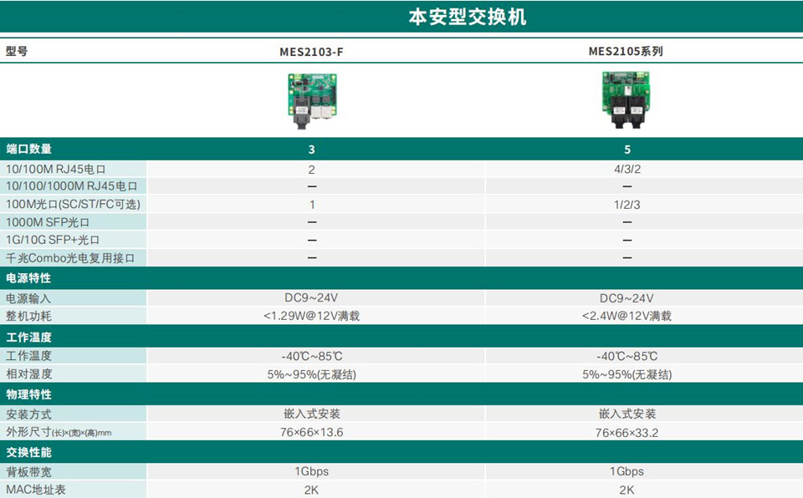Click the value <1.29W@12V满载
This screenshot has height=498, width=803.
tap(311, 316)
